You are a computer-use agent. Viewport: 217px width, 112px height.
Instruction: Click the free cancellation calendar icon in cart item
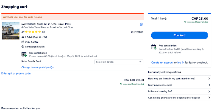point(24,54)
